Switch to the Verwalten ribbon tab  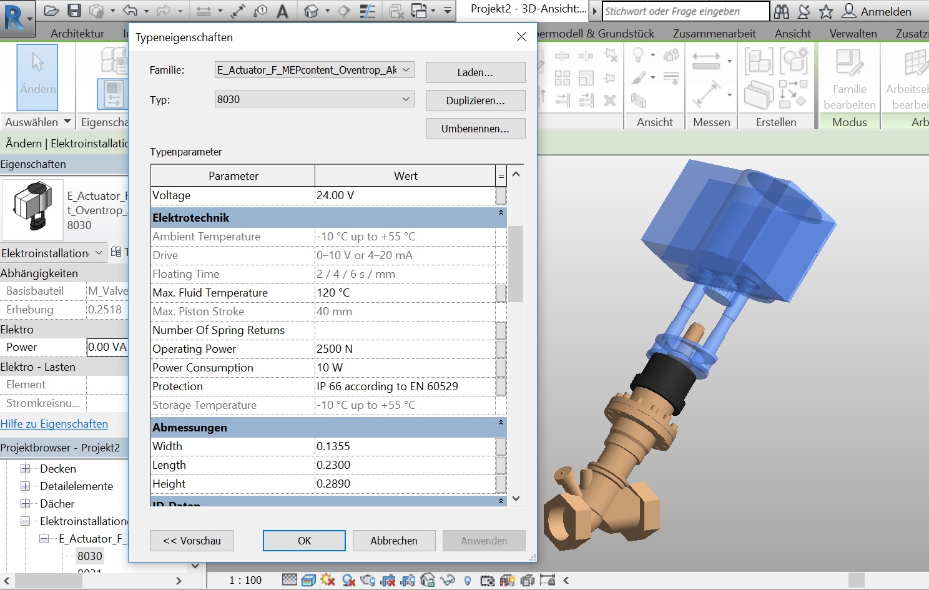[x=853, y=33]
